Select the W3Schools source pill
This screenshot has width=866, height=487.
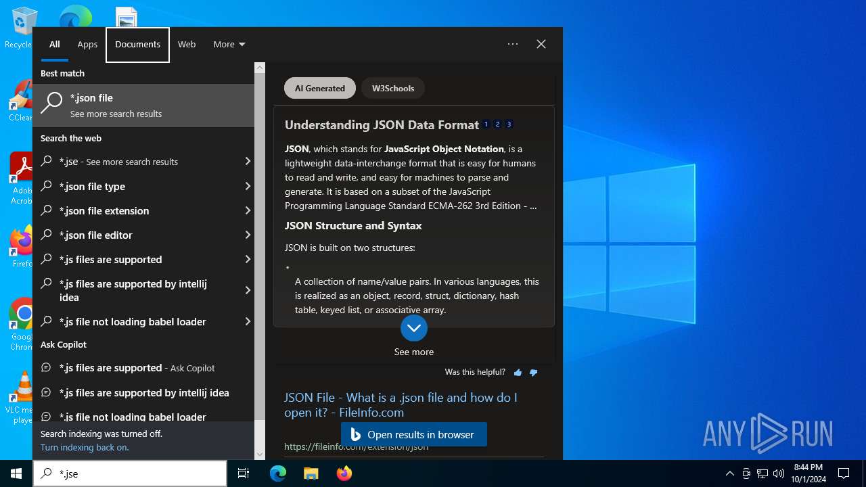pos(393,88)
